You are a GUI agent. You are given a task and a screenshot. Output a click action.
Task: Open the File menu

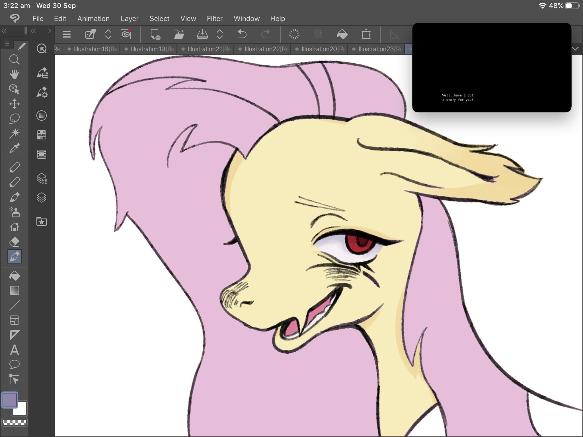38,18
